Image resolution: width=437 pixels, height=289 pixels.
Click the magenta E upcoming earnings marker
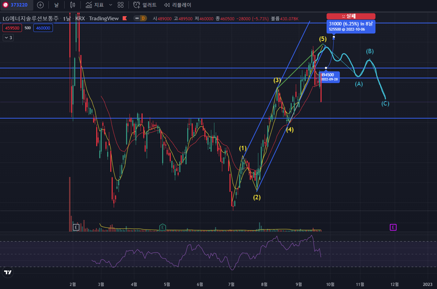coord(393,227)
